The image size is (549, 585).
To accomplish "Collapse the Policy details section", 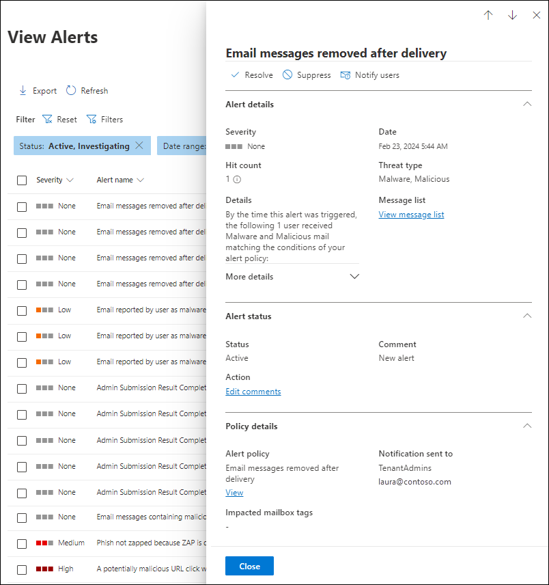I will point(527,426).
